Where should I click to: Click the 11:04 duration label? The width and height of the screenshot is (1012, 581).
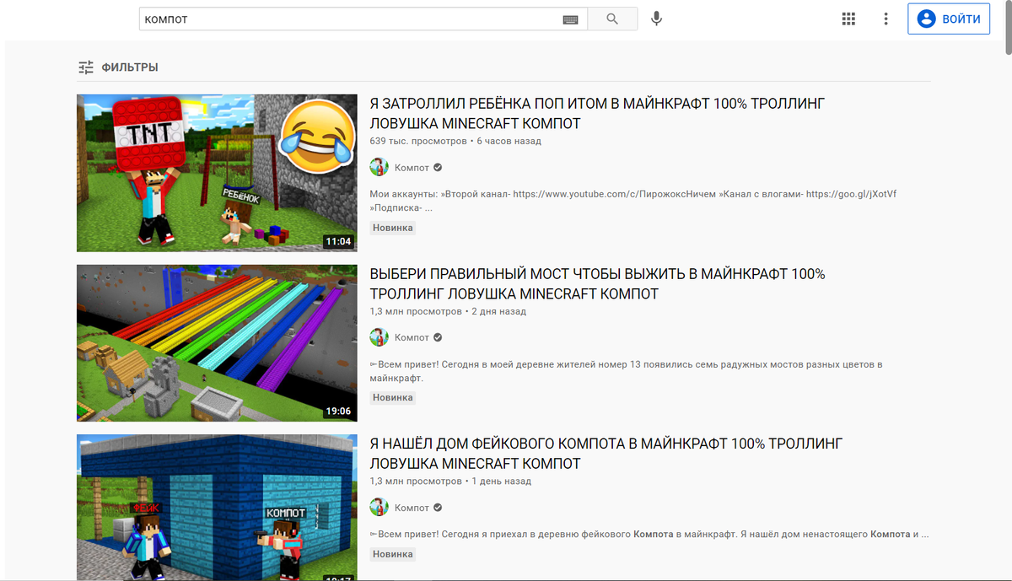(x=337, y=241)
